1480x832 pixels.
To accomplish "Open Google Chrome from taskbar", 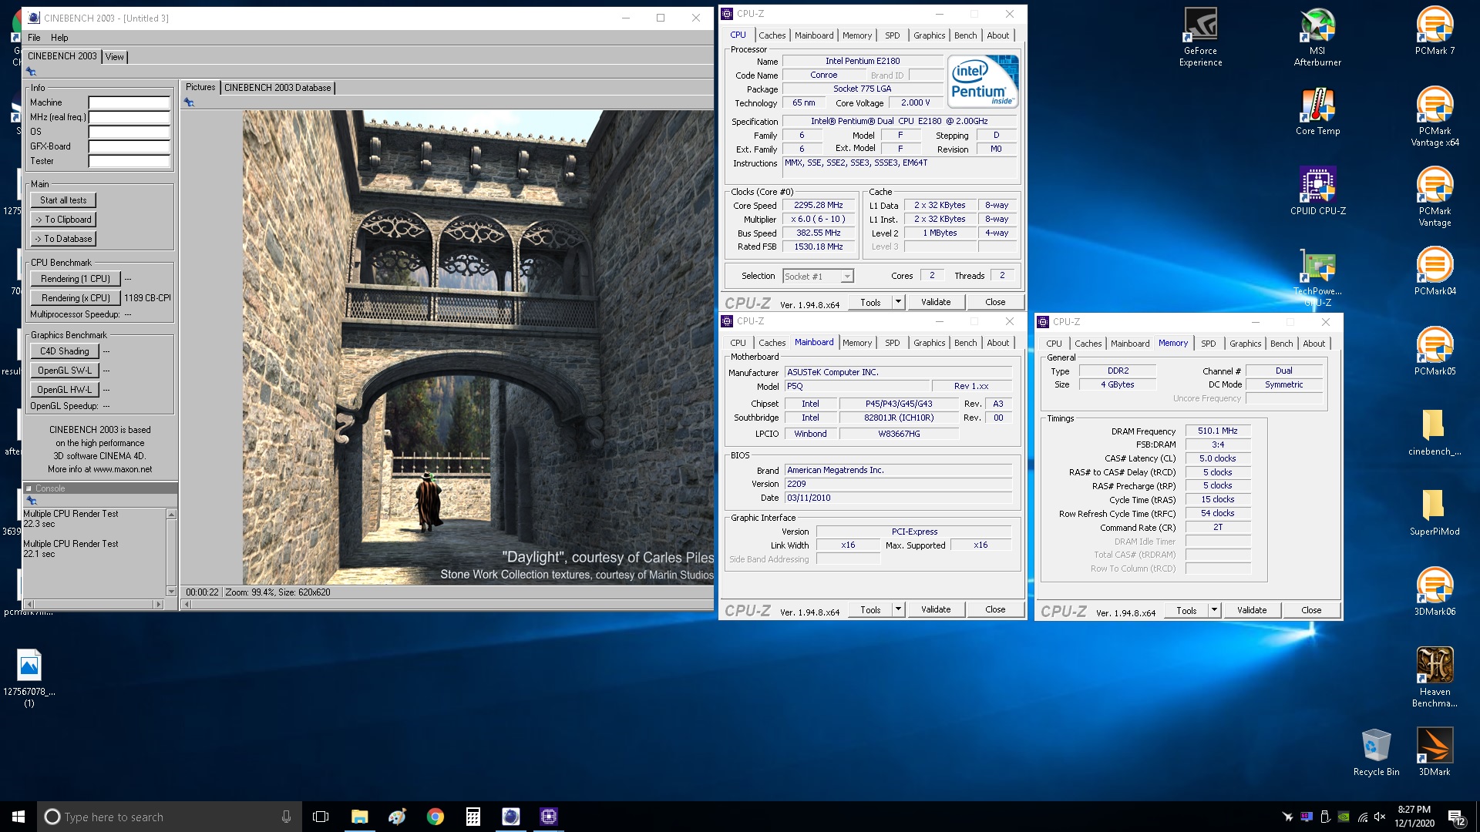I will pyautogui.click(x=436, y=817).
